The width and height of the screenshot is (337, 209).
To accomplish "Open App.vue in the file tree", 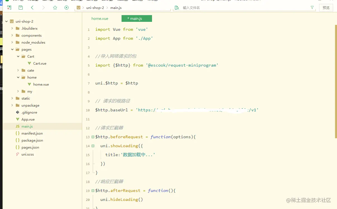I will click(28, 119).
